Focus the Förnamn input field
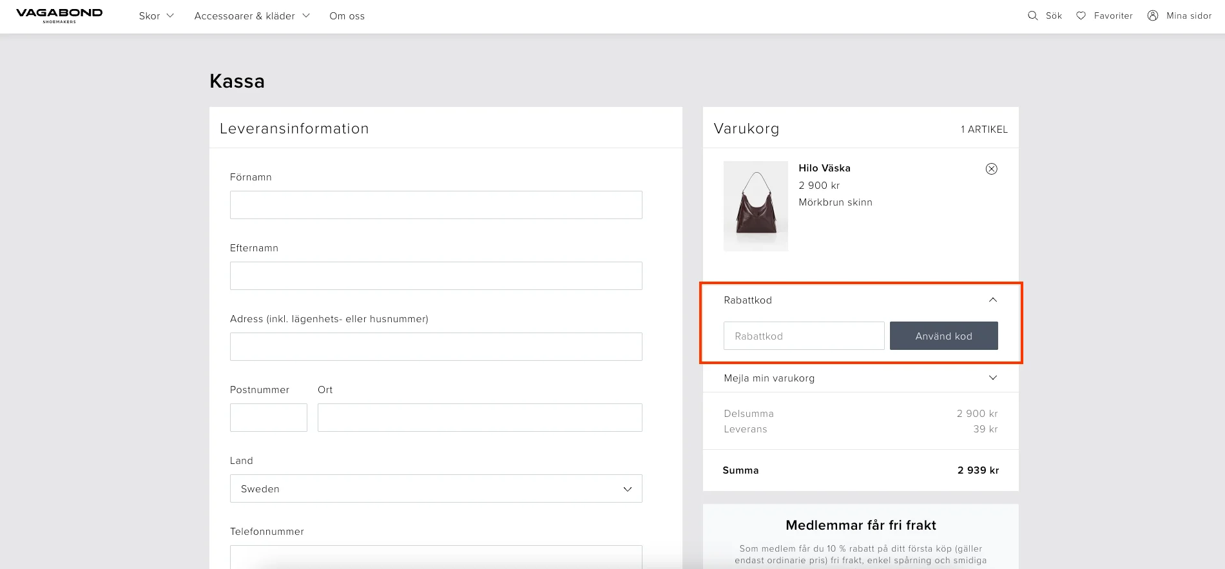The width and height of the screenshot is (1225, 569). pyautogui.click(x=436, y=205)
